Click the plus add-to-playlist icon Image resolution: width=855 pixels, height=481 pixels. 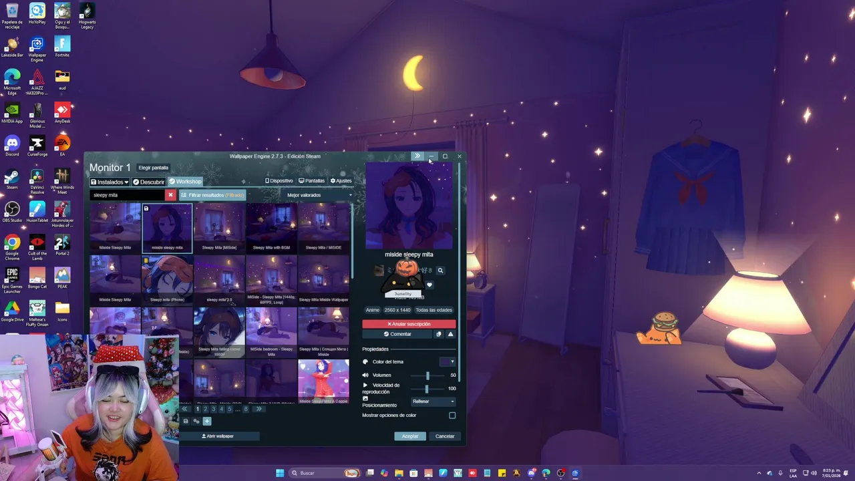207,422
